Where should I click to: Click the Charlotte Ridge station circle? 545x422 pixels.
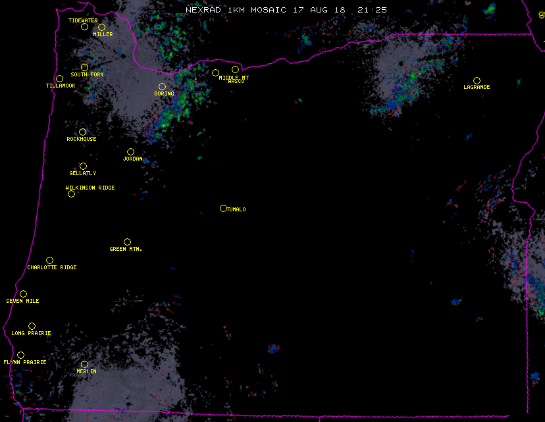pyautogui.click(x=49, y=261)
